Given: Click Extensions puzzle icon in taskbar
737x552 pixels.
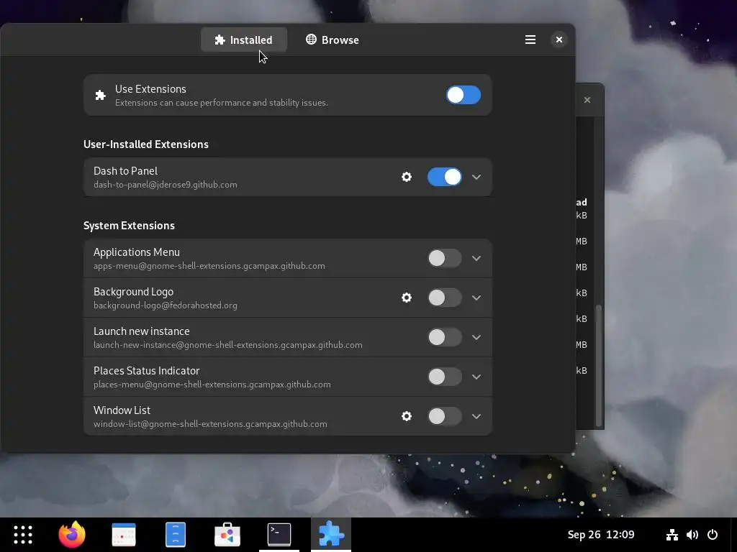Looking at the screenshot, I should coord(331,535).
